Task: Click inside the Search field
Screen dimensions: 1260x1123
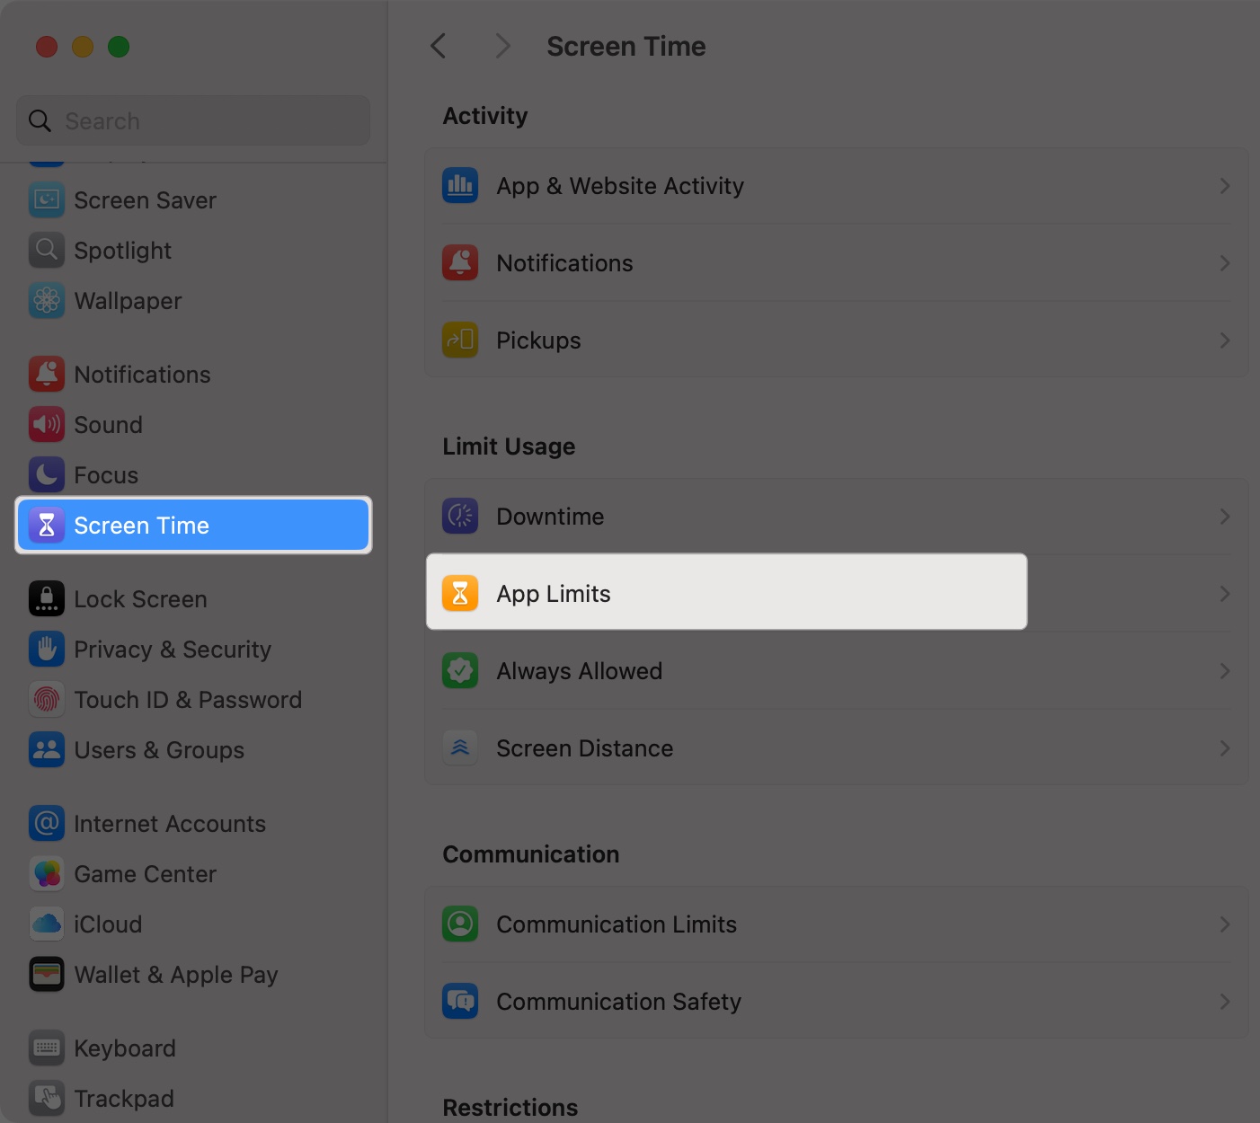Action: pos(192,120)
